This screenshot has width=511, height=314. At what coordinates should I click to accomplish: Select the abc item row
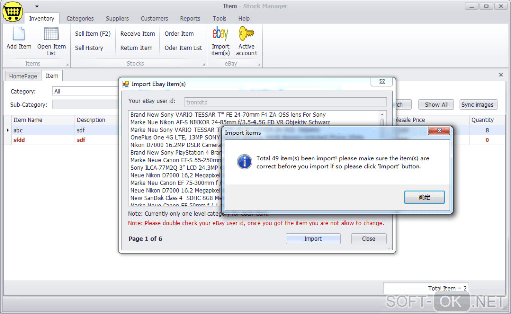pos(61,130)
